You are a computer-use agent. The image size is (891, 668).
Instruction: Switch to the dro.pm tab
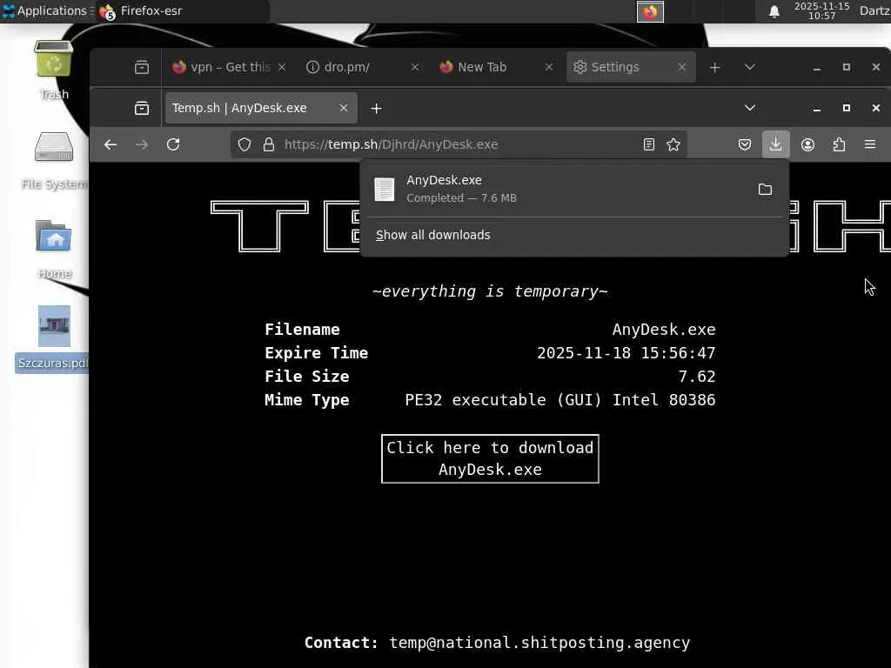[x=363, y=67]
